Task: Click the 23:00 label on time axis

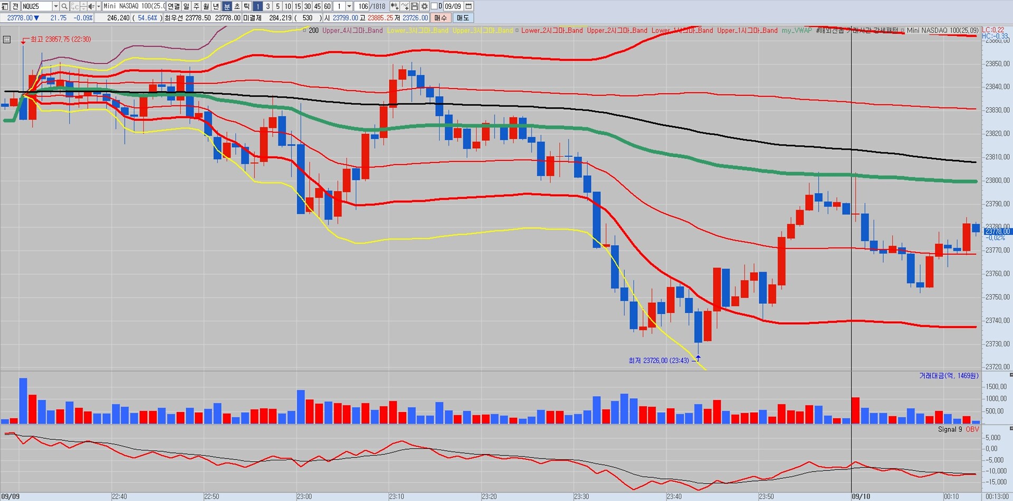Action: pyautogui.click(x=304, y=497)
